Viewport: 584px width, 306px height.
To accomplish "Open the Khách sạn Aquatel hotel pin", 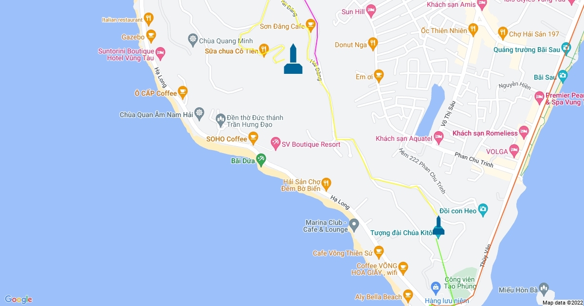I will [438, 139].
